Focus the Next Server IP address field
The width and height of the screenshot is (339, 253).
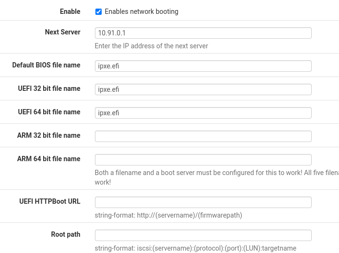[203, 33]
